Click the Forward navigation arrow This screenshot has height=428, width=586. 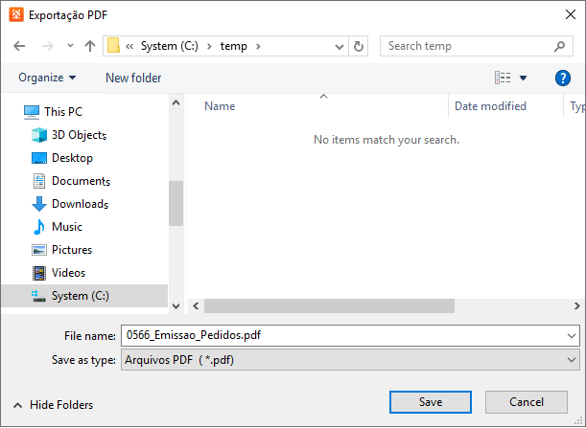[47, 46]
